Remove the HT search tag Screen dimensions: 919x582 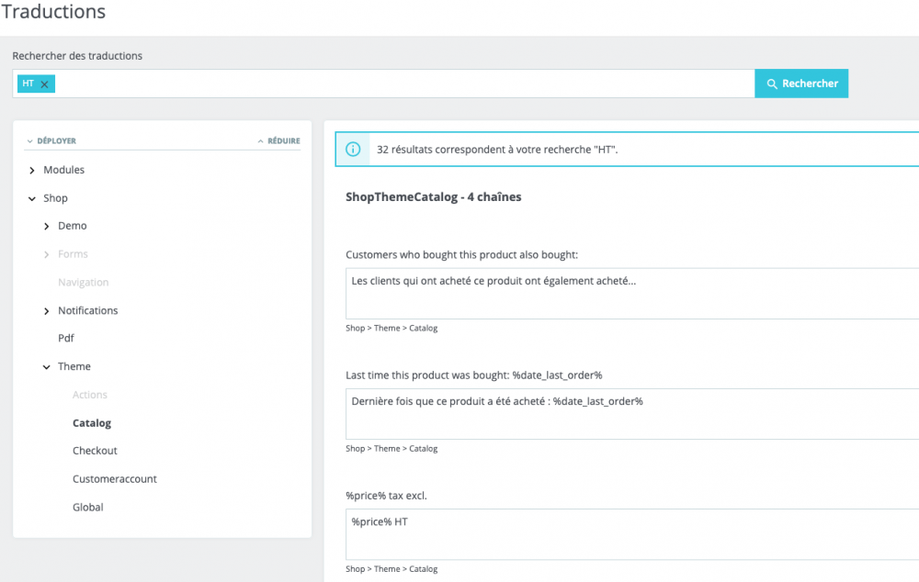[44, 84]
